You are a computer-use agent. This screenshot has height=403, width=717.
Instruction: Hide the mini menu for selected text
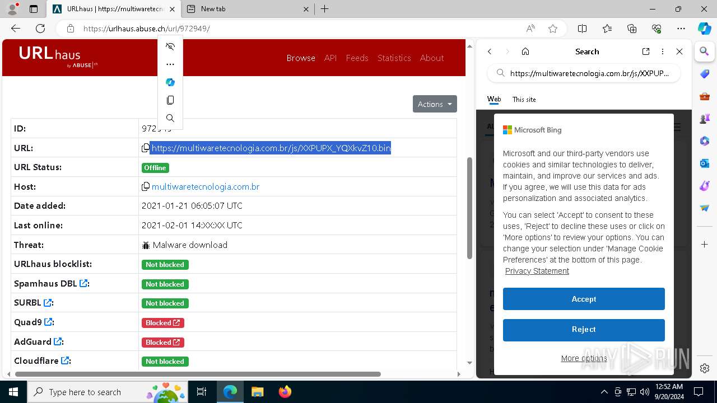[170, 46]
